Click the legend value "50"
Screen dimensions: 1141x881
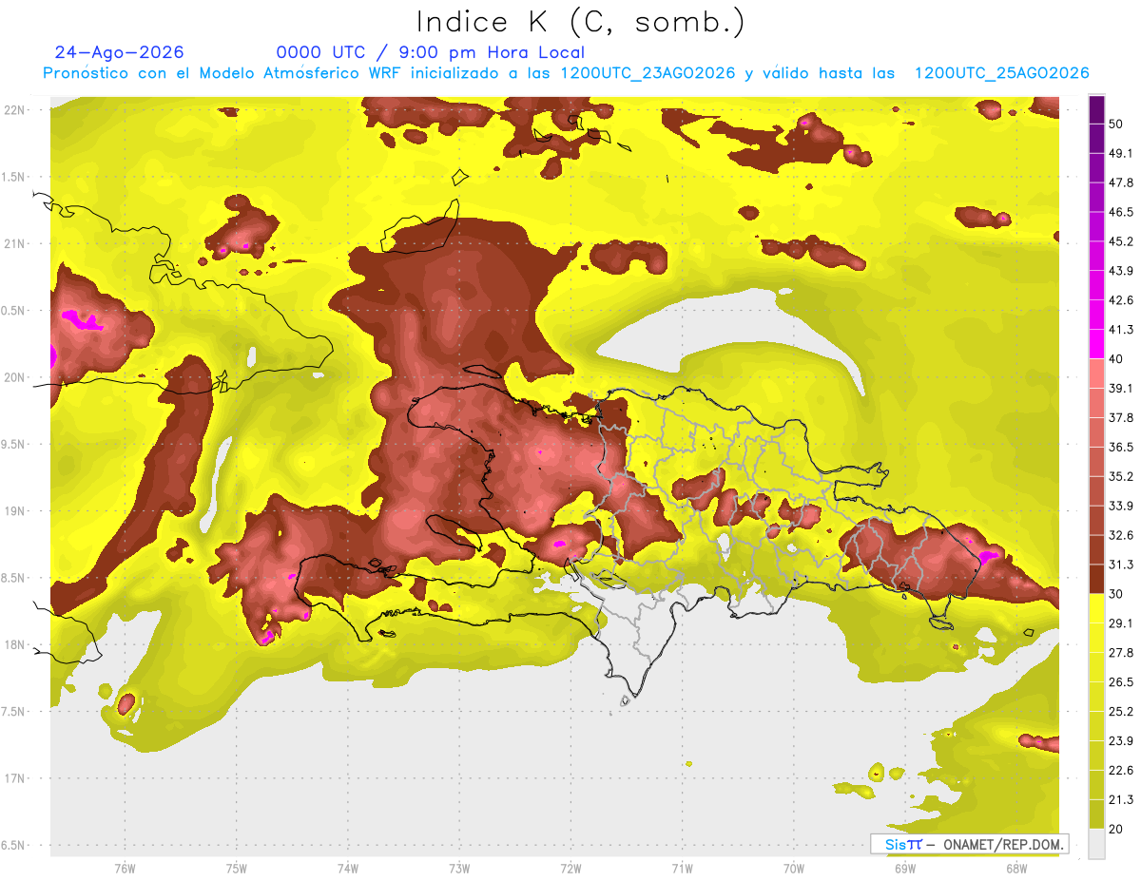[1117, 124]
